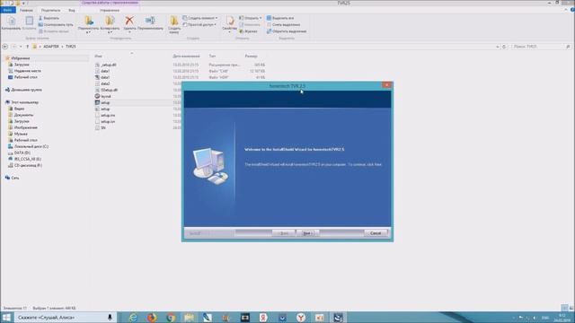Open the address bar history dropdown
The height and width of the screenshot is (323, 575).
498,47
